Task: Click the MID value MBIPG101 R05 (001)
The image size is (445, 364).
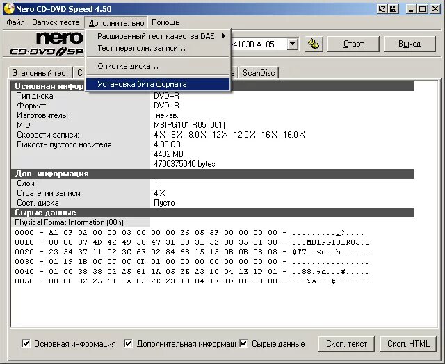Action: tap(189, 125)
